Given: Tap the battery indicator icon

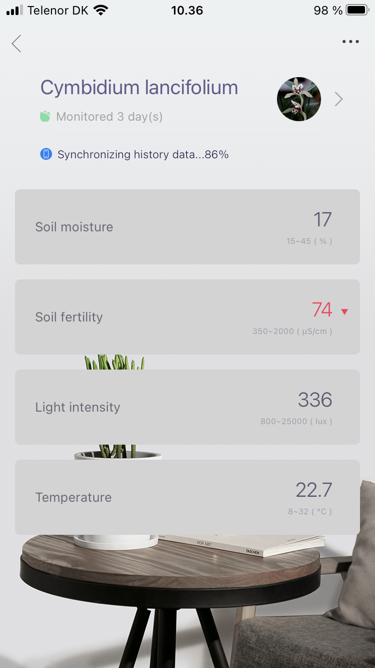Looking at the screenshot, I should point(357,11).
